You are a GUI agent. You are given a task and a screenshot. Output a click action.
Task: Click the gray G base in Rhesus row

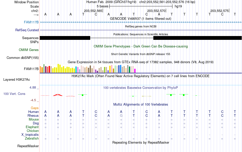[121, 115]
